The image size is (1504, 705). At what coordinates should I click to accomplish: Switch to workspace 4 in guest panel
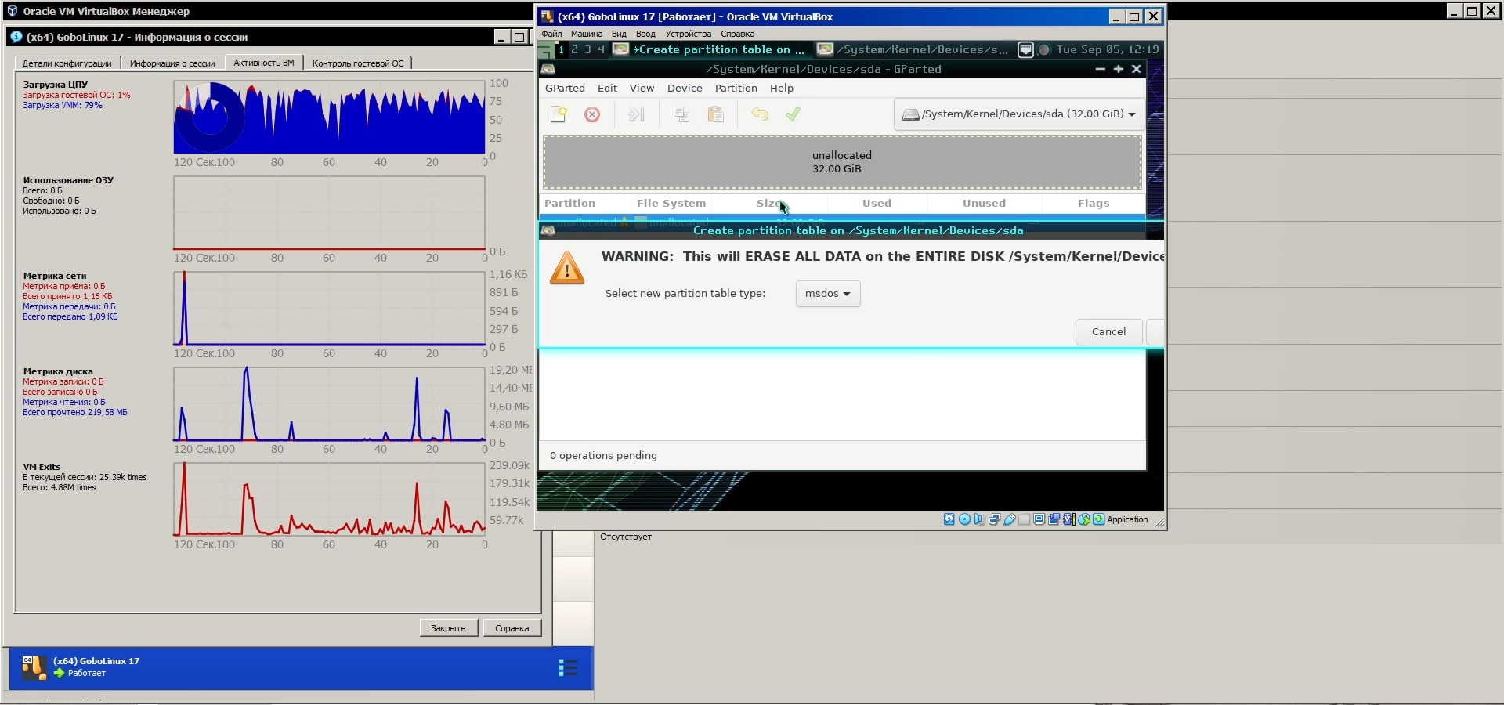[x=601, y=49]
